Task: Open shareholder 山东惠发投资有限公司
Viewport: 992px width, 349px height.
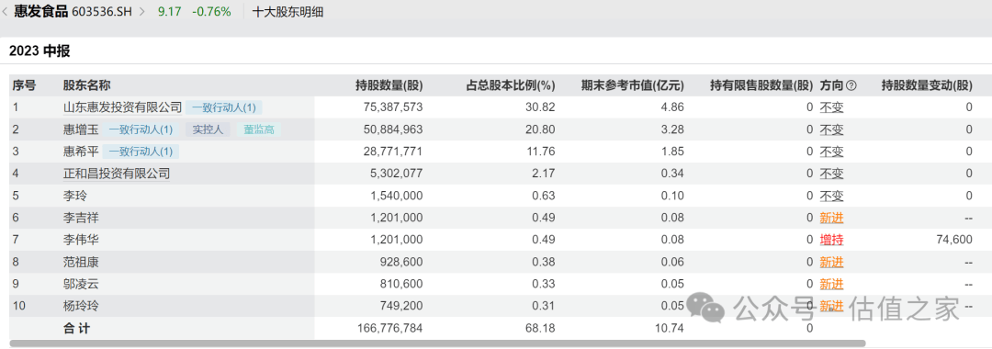Action: point(122,107)
